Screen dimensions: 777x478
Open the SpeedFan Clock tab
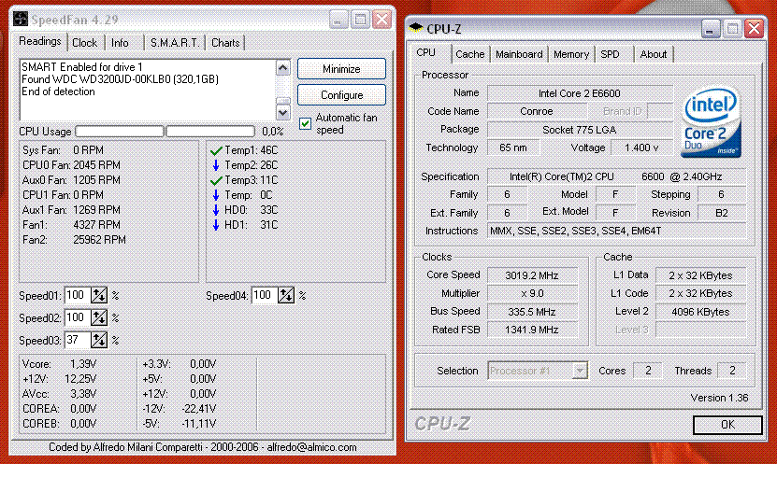pos(85,43)
